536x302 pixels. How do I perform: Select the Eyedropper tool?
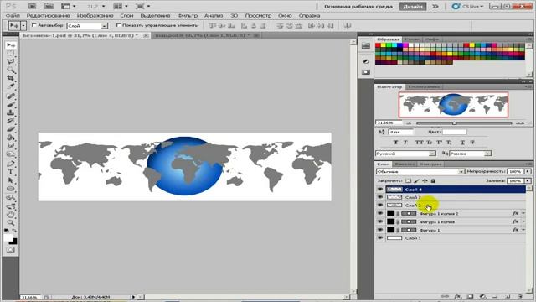point(11,86)
